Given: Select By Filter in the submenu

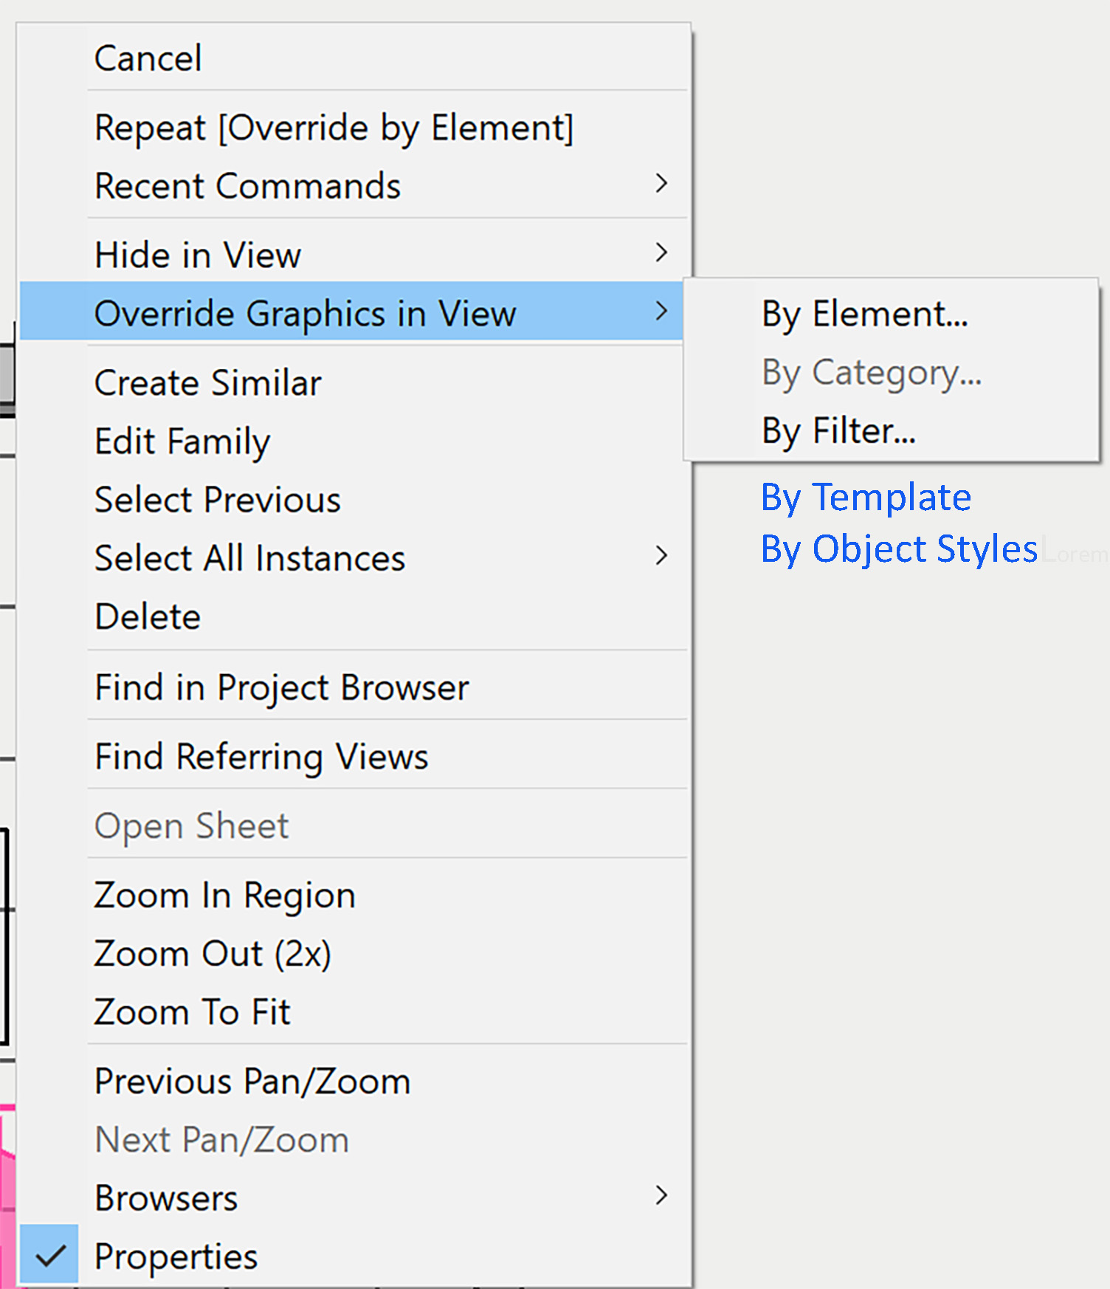Looking at the screenshot, I should [838, 430].
